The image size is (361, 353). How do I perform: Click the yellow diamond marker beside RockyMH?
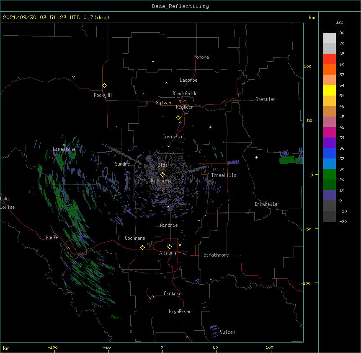104,86
